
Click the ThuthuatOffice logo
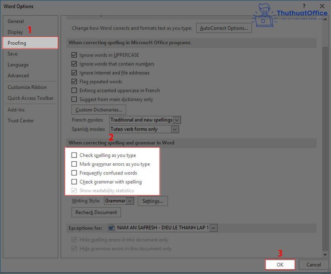[x=289, y=15]
